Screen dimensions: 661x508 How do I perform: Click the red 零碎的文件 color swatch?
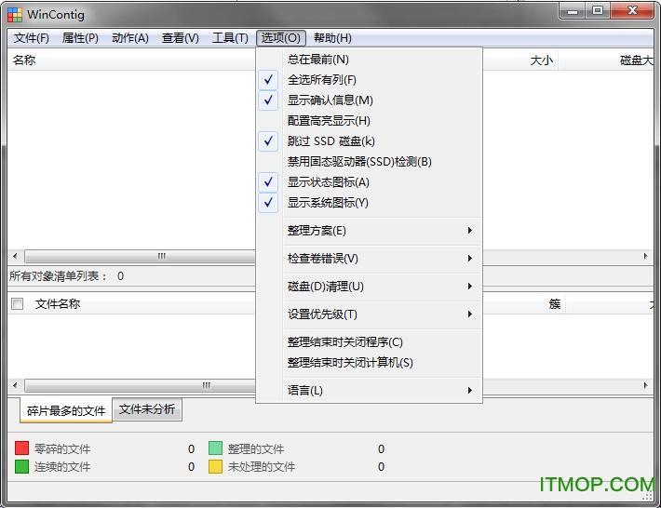(x=21, y=448)
